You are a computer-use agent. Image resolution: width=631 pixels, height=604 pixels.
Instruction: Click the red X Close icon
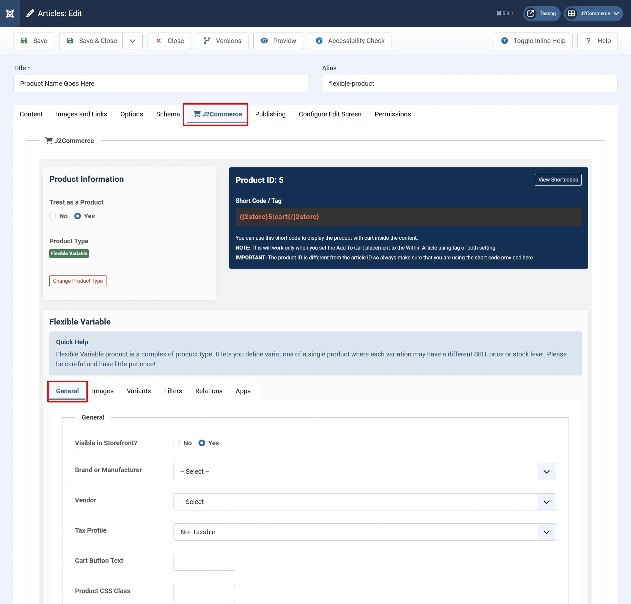click(x=158, y=41)
